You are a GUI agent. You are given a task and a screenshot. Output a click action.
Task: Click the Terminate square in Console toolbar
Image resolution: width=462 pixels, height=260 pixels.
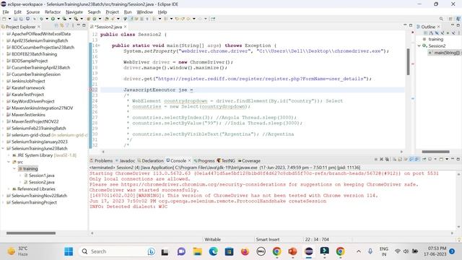click(x=376, y=159)
